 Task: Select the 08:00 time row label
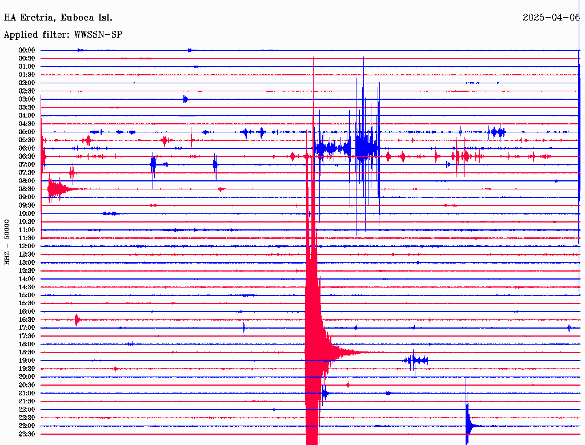click(27, 181)
